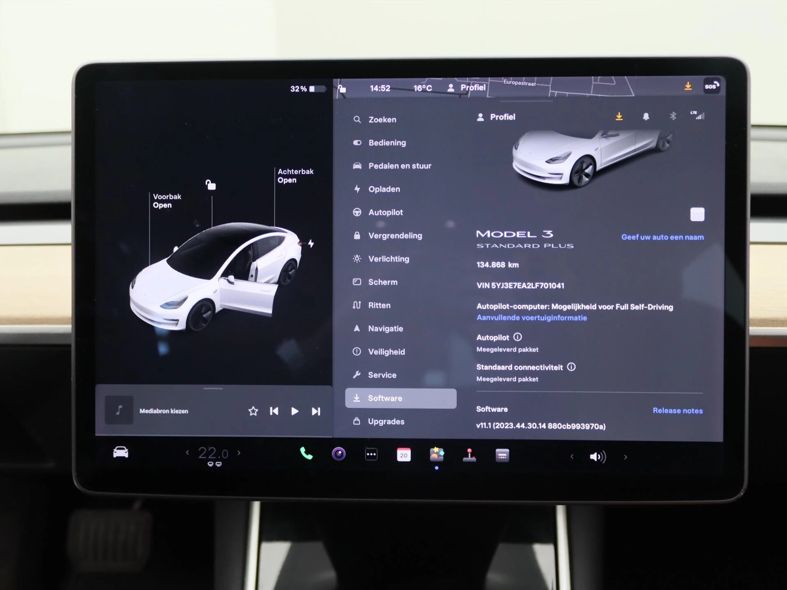The width and height of the screenshot is (787, 590).
Task: Open Release notes for the software
Action: (678, 411)
